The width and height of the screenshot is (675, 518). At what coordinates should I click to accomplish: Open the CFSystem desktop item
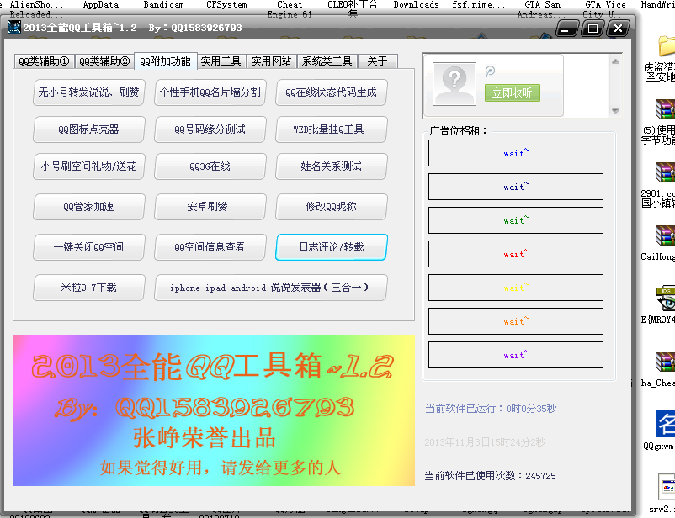pyautogui.click(x=226, y=5)
